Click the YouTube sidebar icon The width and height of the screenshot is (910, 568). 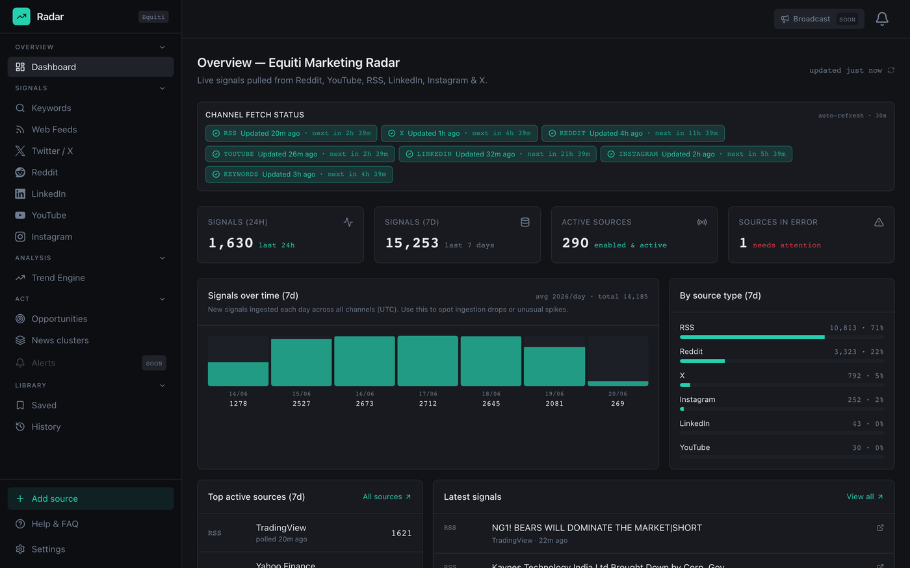tap(20, 215)
